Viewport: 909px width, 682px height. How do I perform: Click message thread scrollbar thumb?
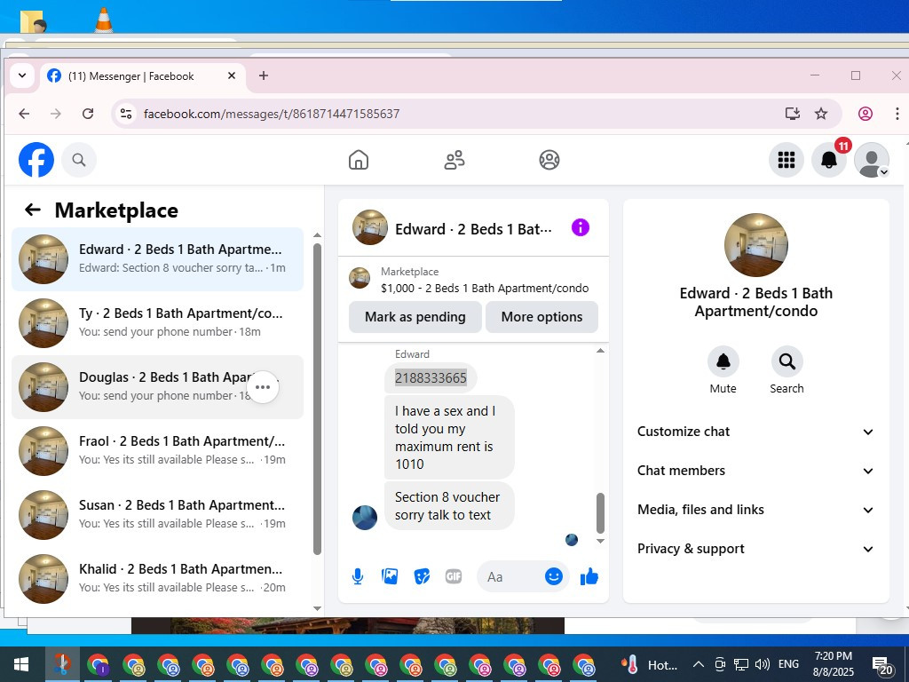tap(601, 513)
